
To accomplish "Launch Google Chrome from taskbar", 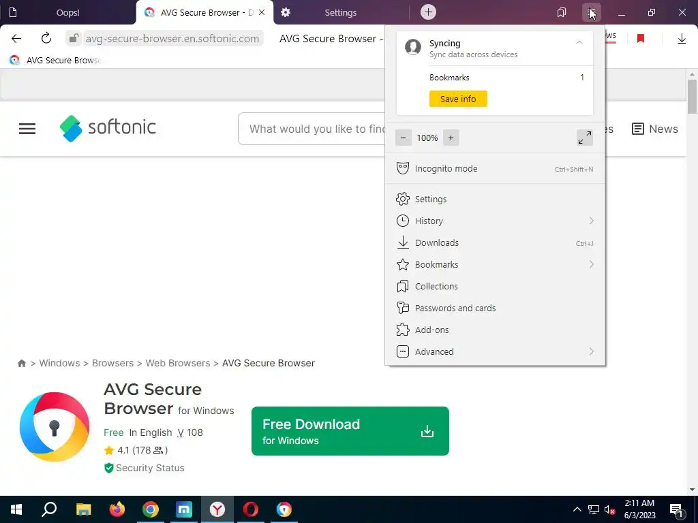I will pos(151,509).
